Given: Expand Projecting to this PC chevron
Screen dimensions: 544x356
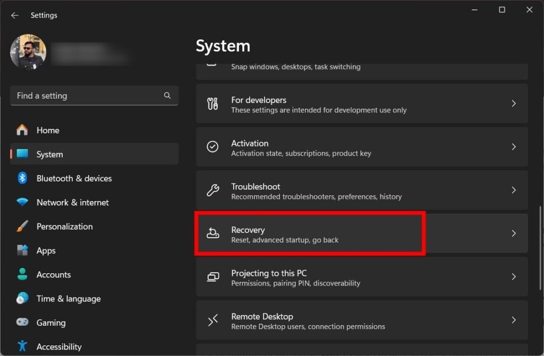Looking at the screenshot, I should [x=514, y=276].
